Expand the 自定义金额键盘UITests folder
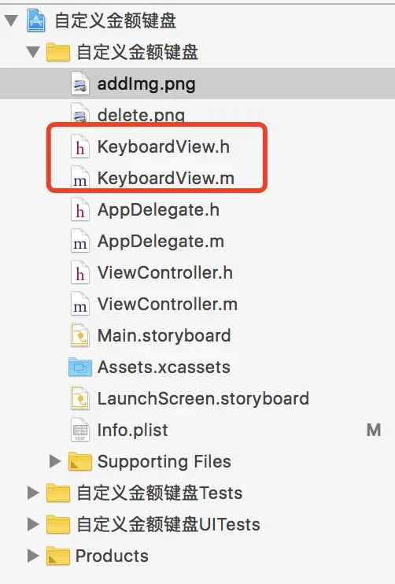 point(34,524)
